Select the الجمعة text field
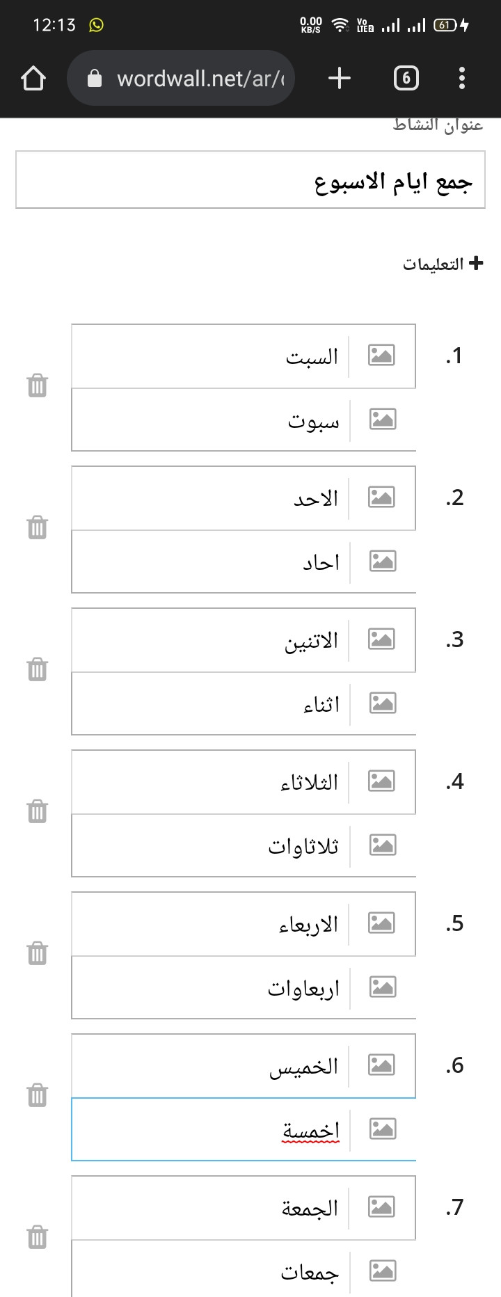Image resolution: width=501 pixels, height=1297 pixels. click(210, 1208)
